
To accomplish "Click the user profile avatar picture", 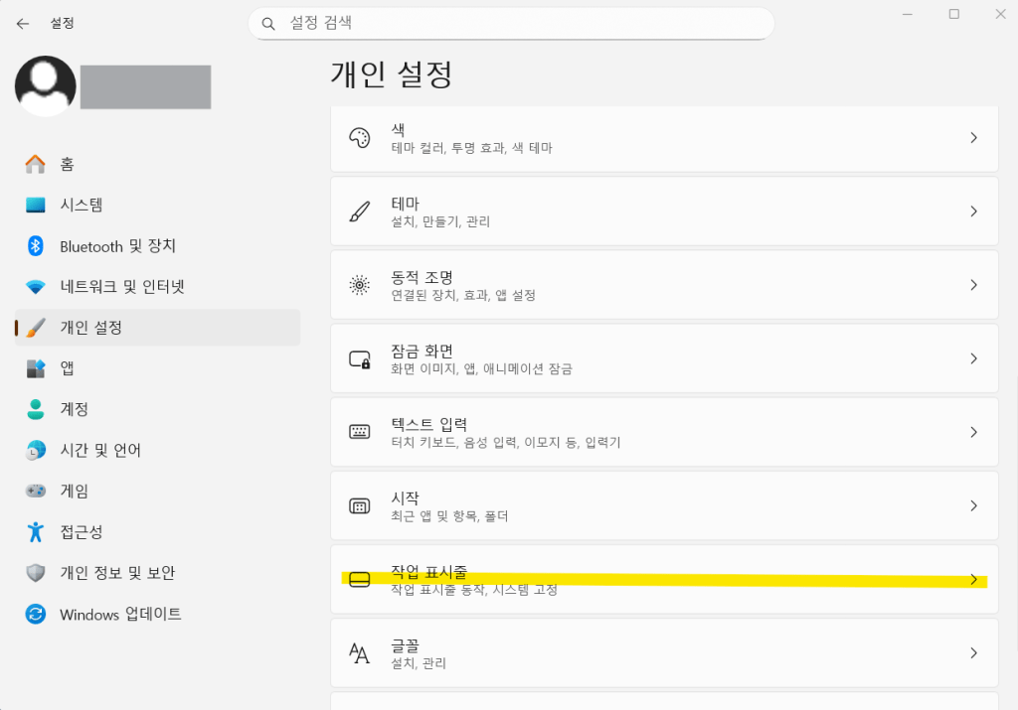I will tap(46, 86).
